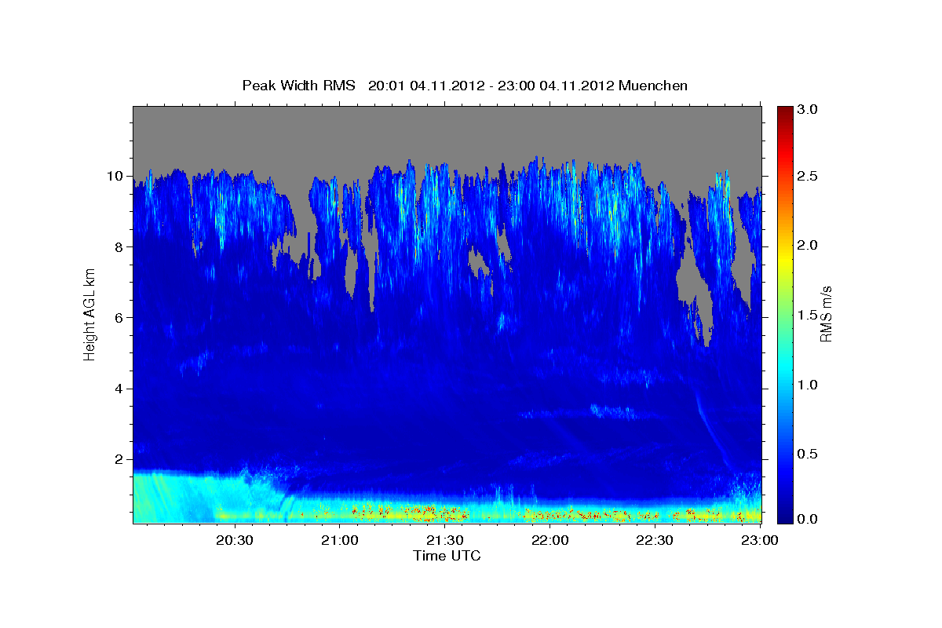The image size is (942, 628).
Task: Click the 22:00 time tick label
Action: point(550,541)
